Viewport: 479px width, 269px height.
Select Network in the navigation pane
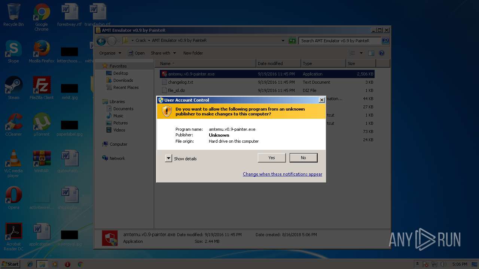(117, 158)
